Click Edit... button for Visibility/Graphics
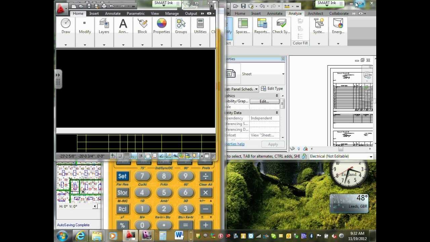The width and height of the screenshot is (430, 242). [264, 102]
